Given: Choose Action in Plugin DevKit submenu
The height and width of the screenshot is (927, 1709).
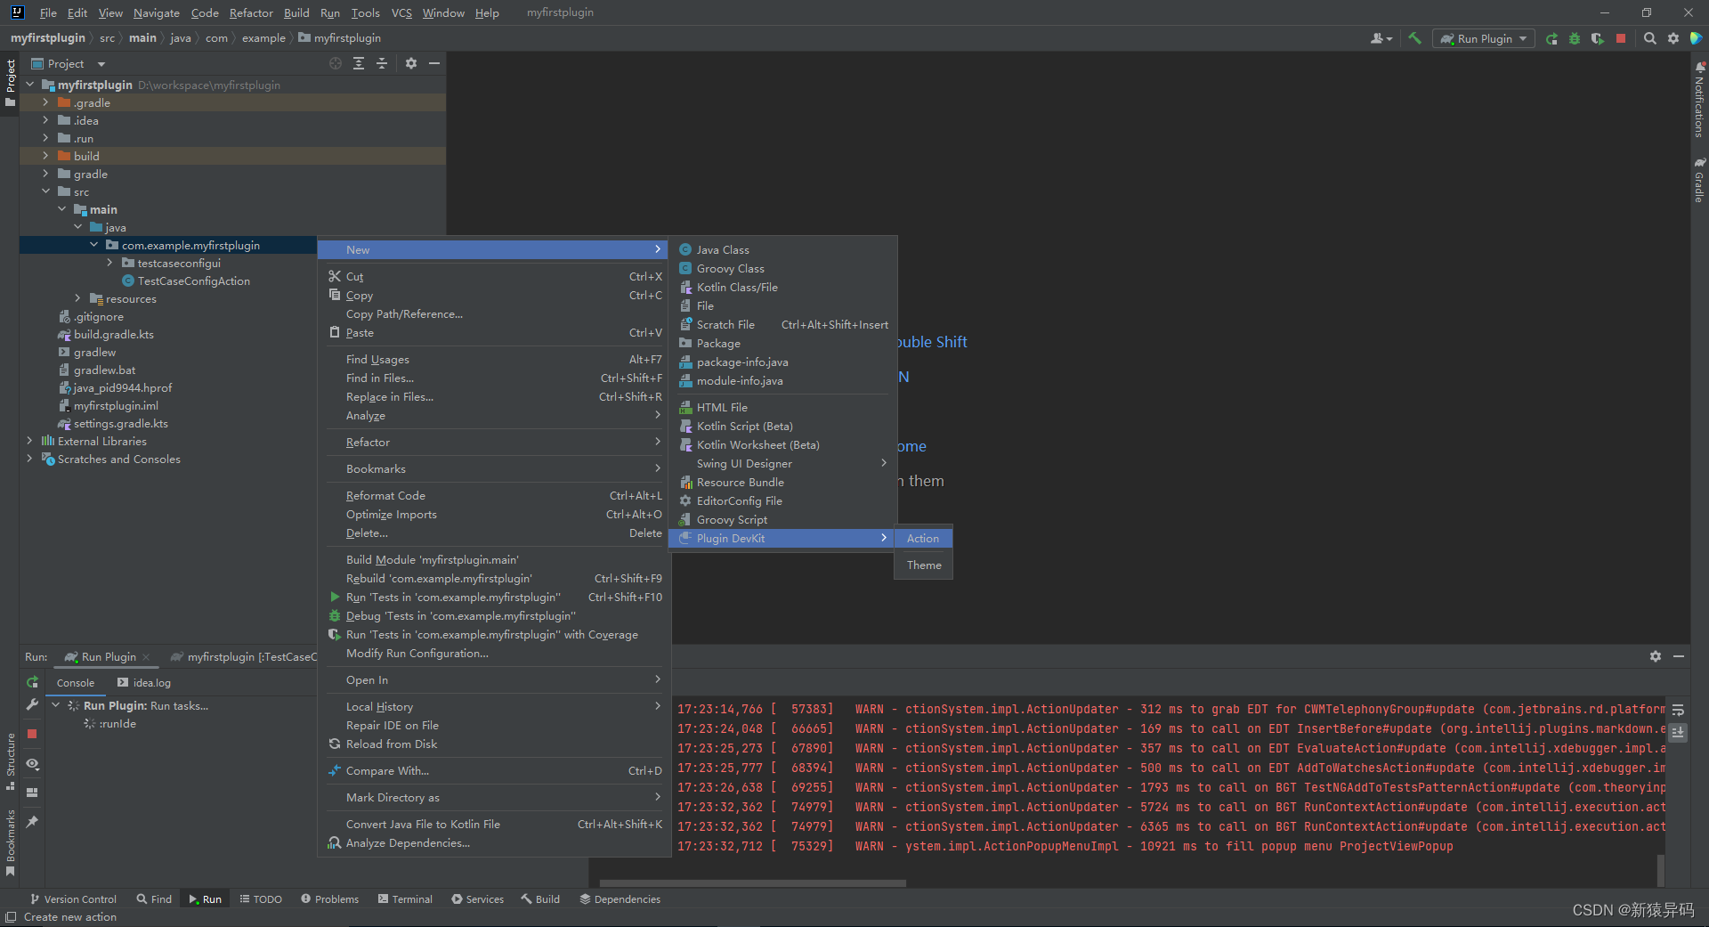Looking at the screenshot, I should [923, 538].
